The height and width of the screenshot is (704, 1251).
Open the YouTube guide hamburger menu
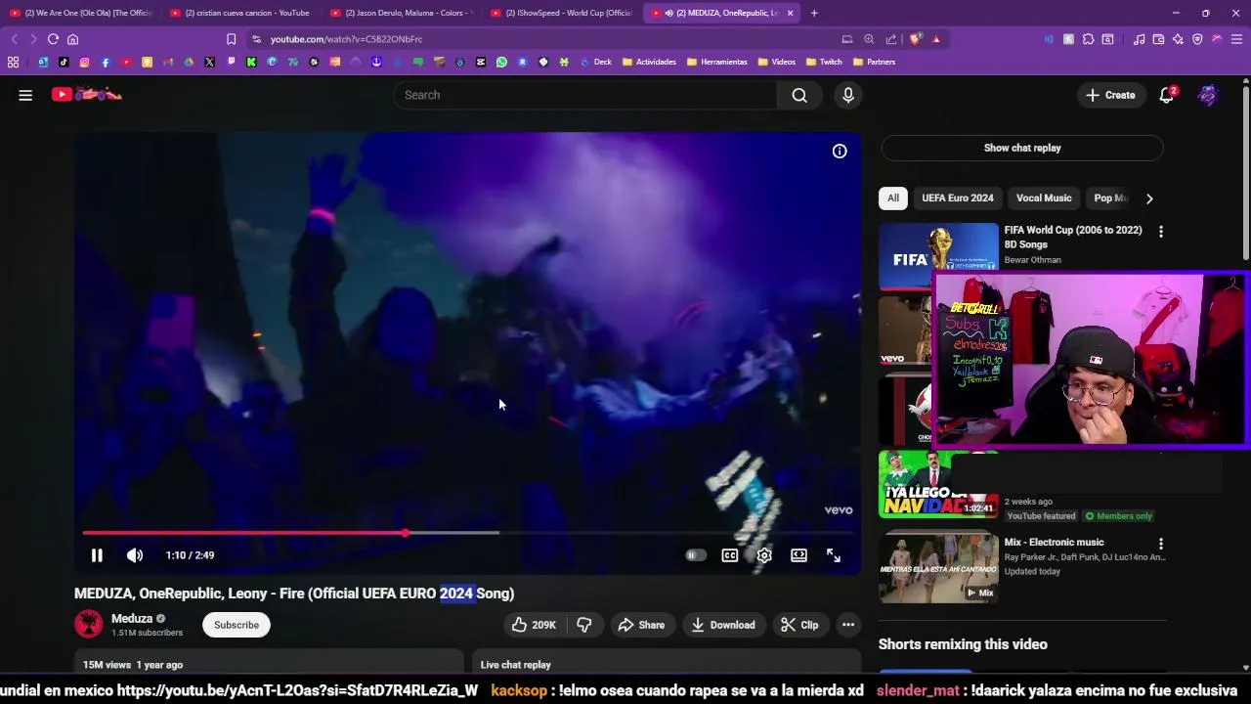tap(25, 95)
